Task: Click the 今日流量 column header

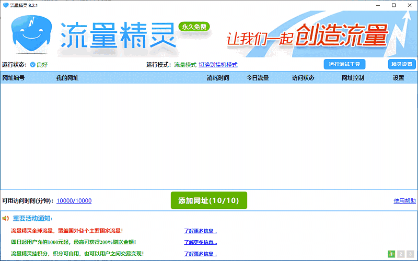Action: click(258, 78)
